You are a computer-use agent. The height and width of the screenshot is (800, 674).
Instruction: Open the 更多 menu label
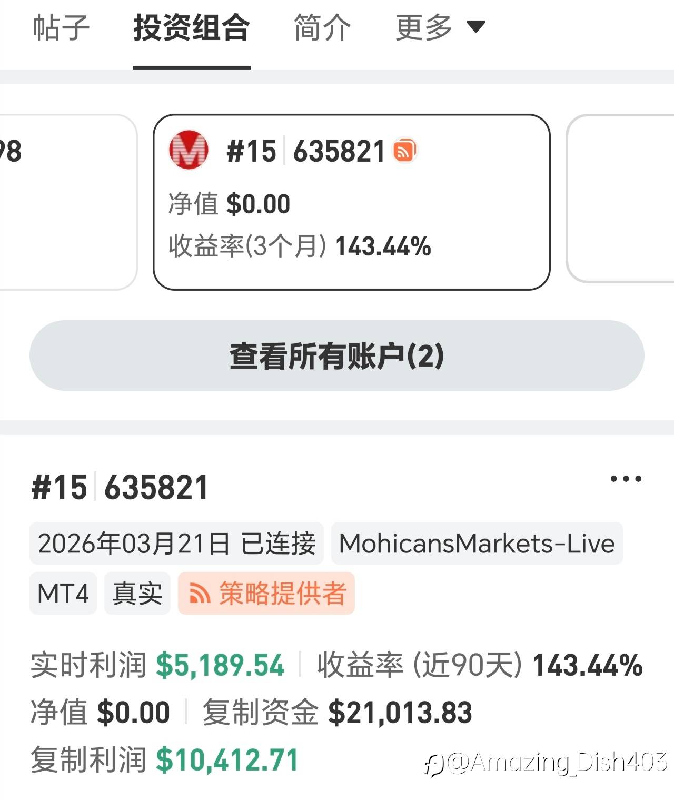click(x=424, y=27)
